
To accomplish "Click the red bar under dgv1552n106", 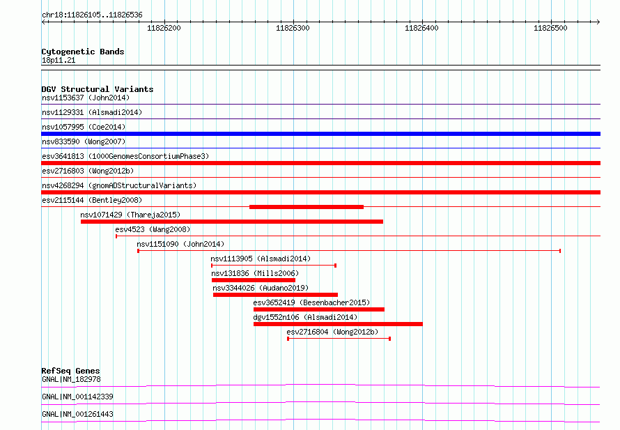I will [338, 324].
